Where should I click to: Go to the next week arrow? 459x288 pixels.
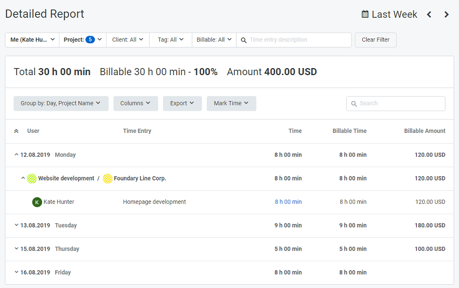tap(447, 15)
